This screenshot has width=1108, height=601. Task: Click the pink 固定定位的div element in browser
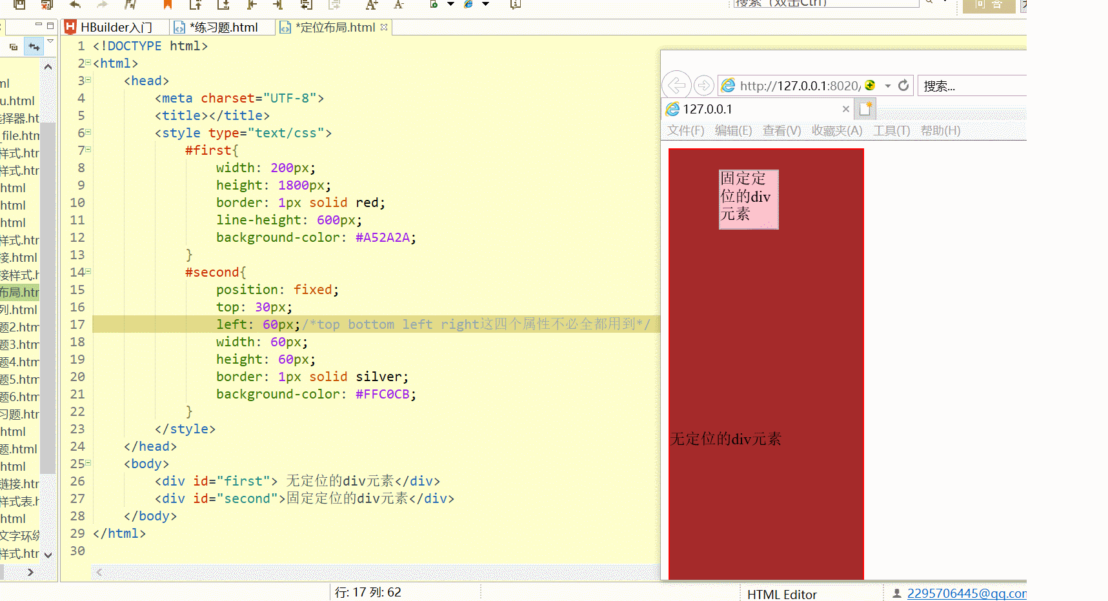749,199
